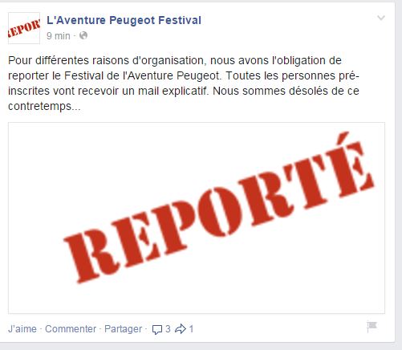Like the post with J'aime

(22, 329)
